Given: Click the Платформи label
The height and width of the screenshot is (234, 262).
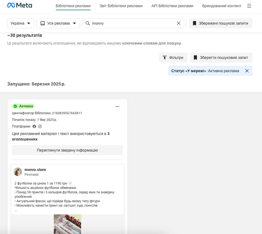Looking at the screenshot, I should [x=21, y=126].
